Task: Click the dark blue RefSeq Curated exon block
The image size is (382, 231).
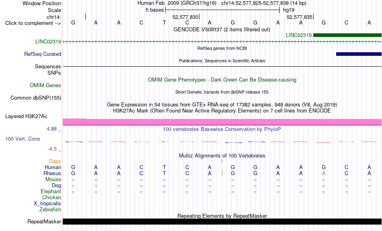Action: click(359, 54)
